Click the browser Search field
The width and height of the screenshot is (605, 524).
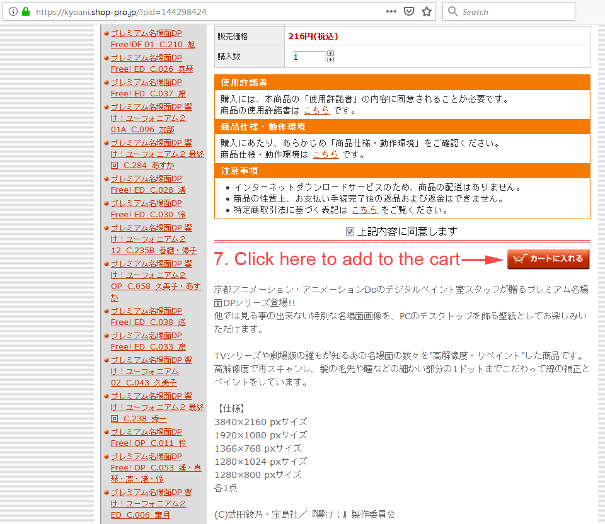coord(514,11)
